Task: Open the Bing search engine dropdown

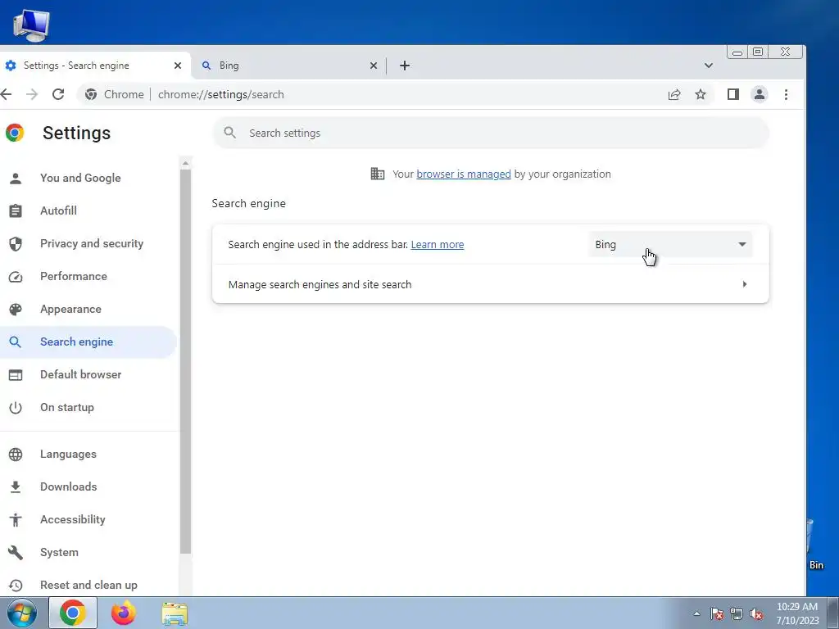Action: (670, 244)
